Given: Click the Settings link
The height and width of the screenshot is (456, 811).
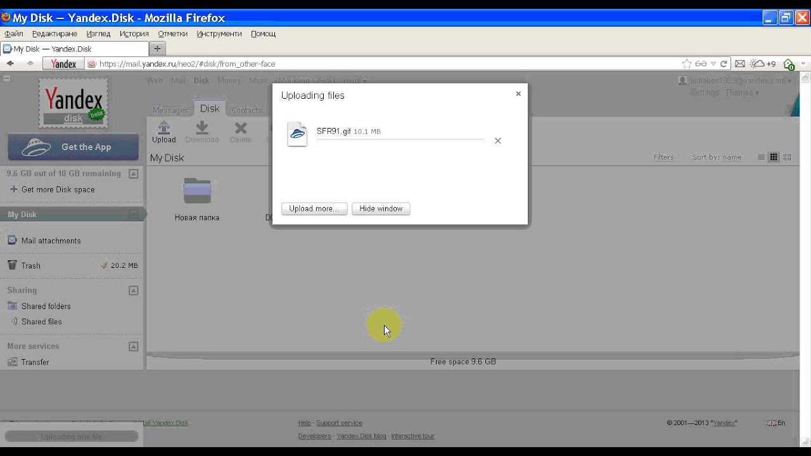Looking at the screenshot, I should click(705, 92).
